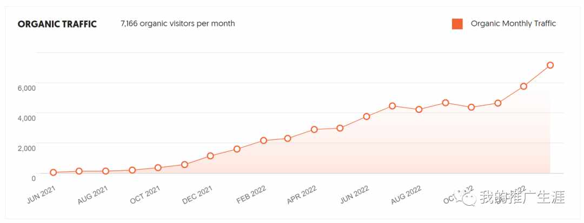584x223 pixels.
Task: Click the ORGANIC TRAFFIC heading
Action: pyautogui.click(x=57, y=24)
